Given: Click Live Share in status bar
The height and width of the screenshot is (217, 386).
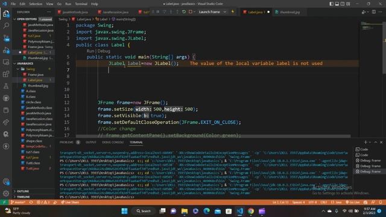Looking at the screenshot, I should (x=70, y=203).
